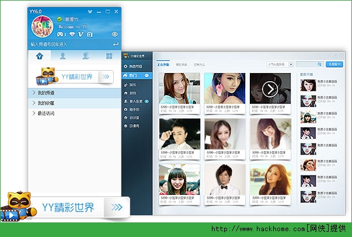Click the YY6.0 title text
The image size is (352, 237).
pos(36,12)
